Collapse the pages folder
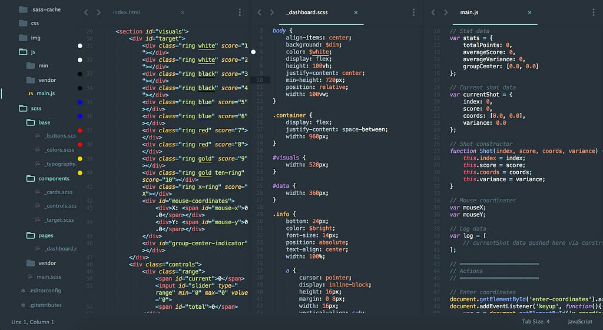603x330 pixels. (40, 235)
